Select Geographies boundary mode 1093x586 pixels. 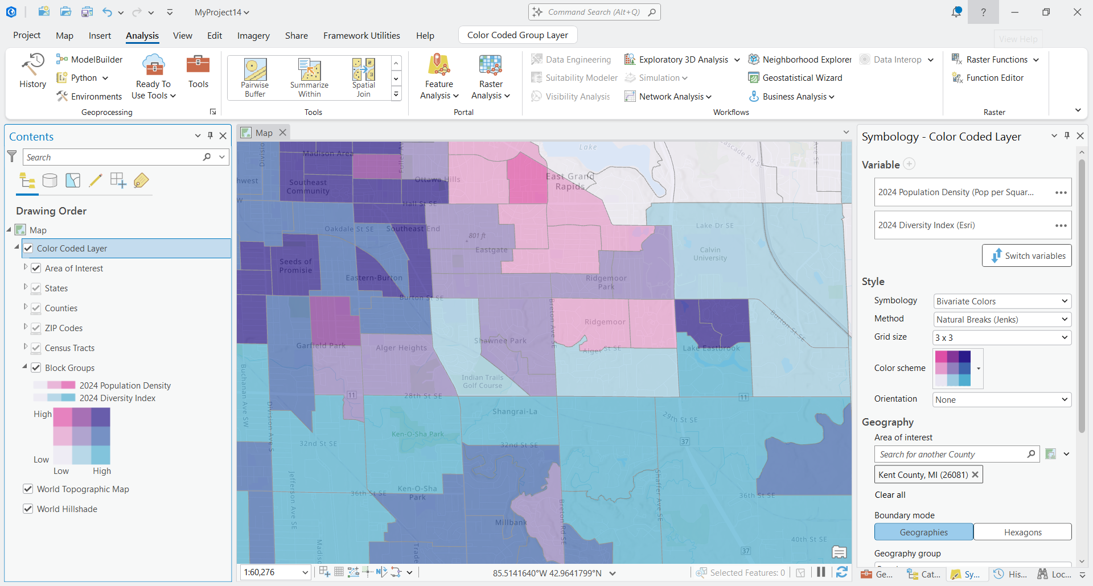pos(924,532)
